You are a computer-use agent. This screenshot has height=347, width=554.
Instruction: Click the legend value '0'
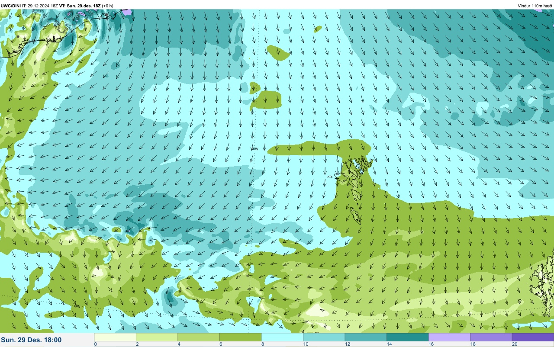point(95,344)
